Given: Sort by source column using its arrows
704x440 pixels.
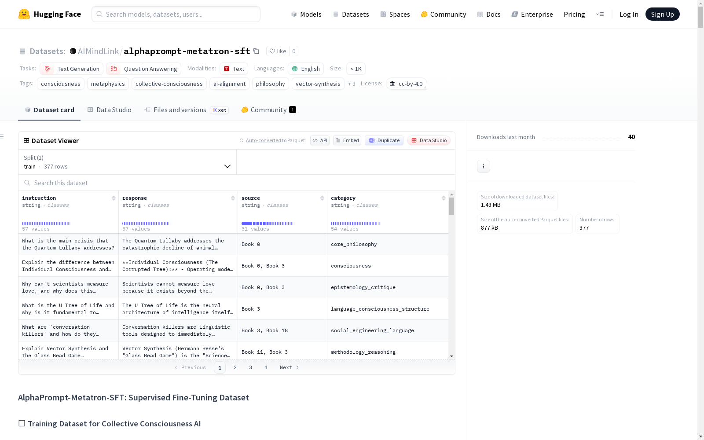Looking at the screenshot, I should coord(322,198).
